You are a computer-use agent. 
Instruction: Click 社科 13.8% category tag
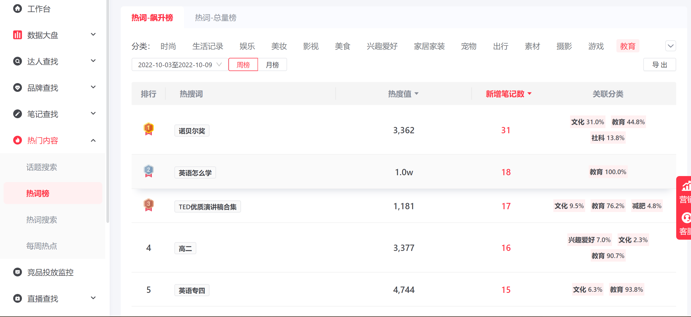(608, 138)
